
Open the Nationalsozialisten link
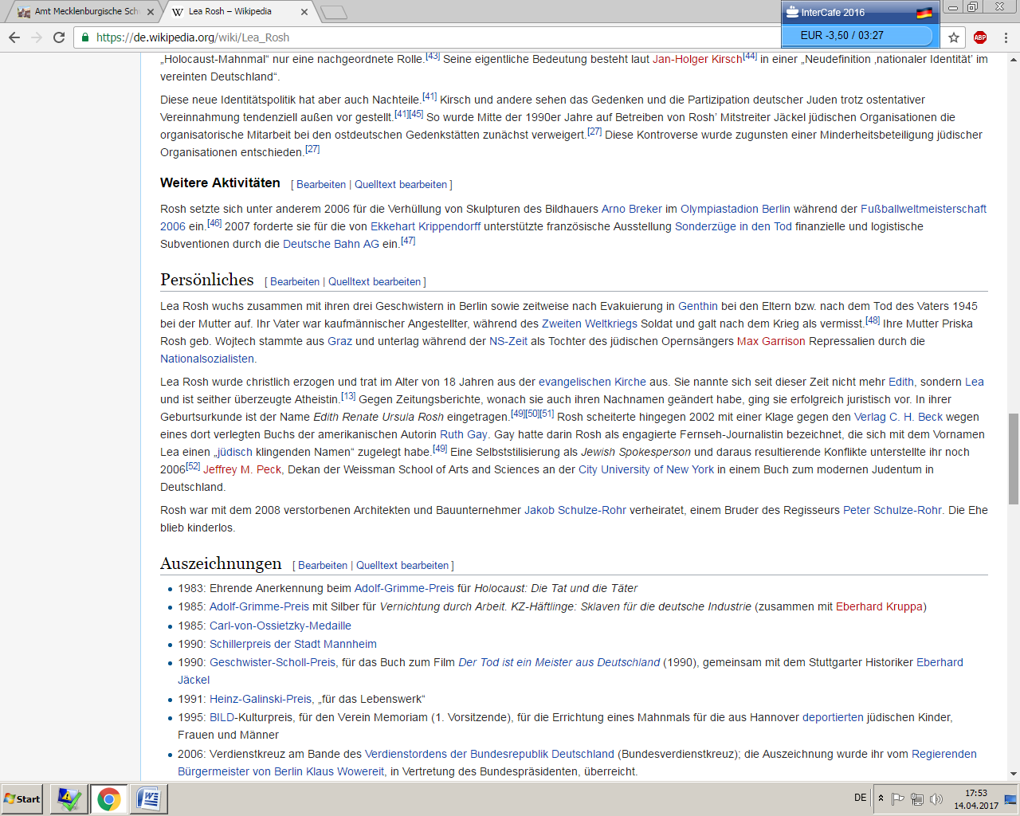(x=207, y=359)
